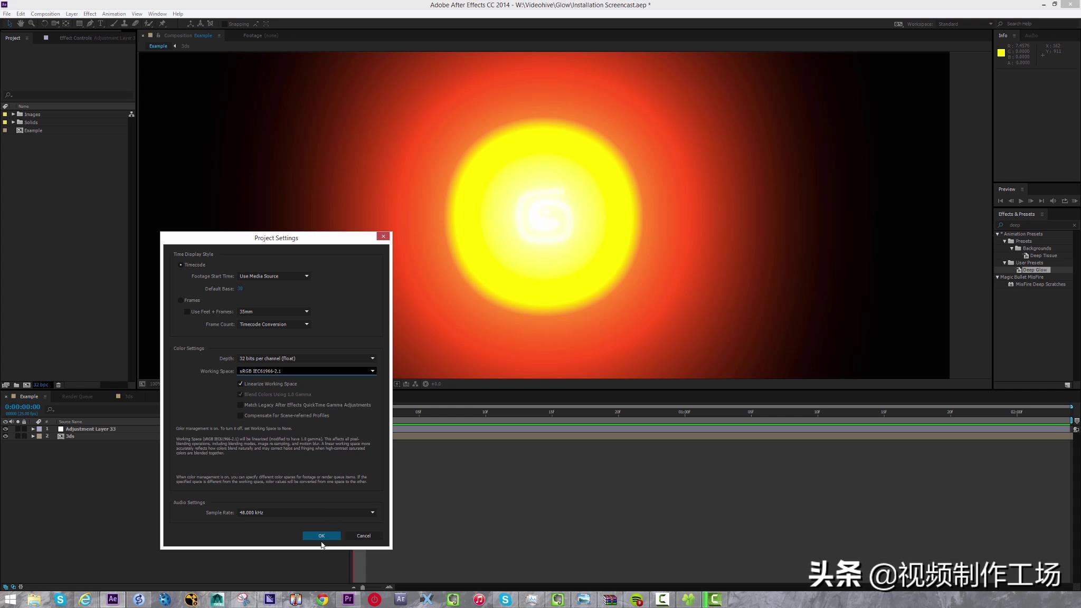The image size is (1081, 608).
Task: Select the Hand tool
Action: click(21, 23)
